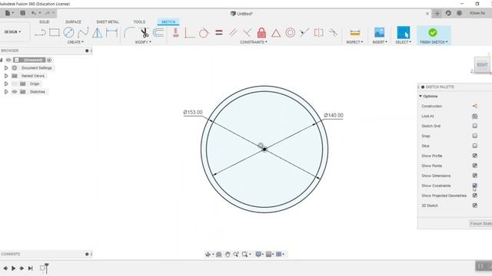Uncheck the Show Dimensions checkbox
Viewport: 492px width, 276px height.
475,176
